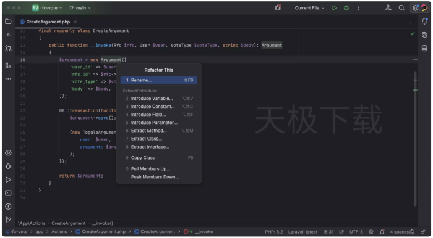
Task: Click the \App\Actions editor breadcrumb
Action: tap(32, 223)
